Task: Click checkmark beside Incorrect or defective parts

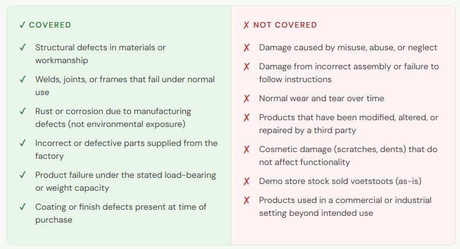Action: click(22, 143)
